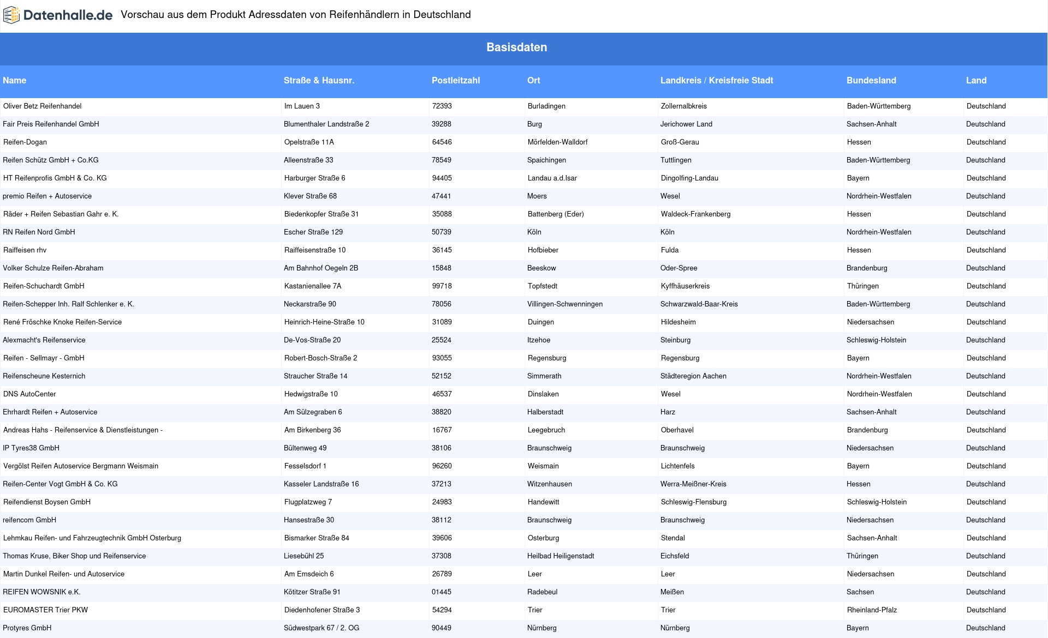Click Bundesland Rheinland-Pfalz

(x=872, y=610)
